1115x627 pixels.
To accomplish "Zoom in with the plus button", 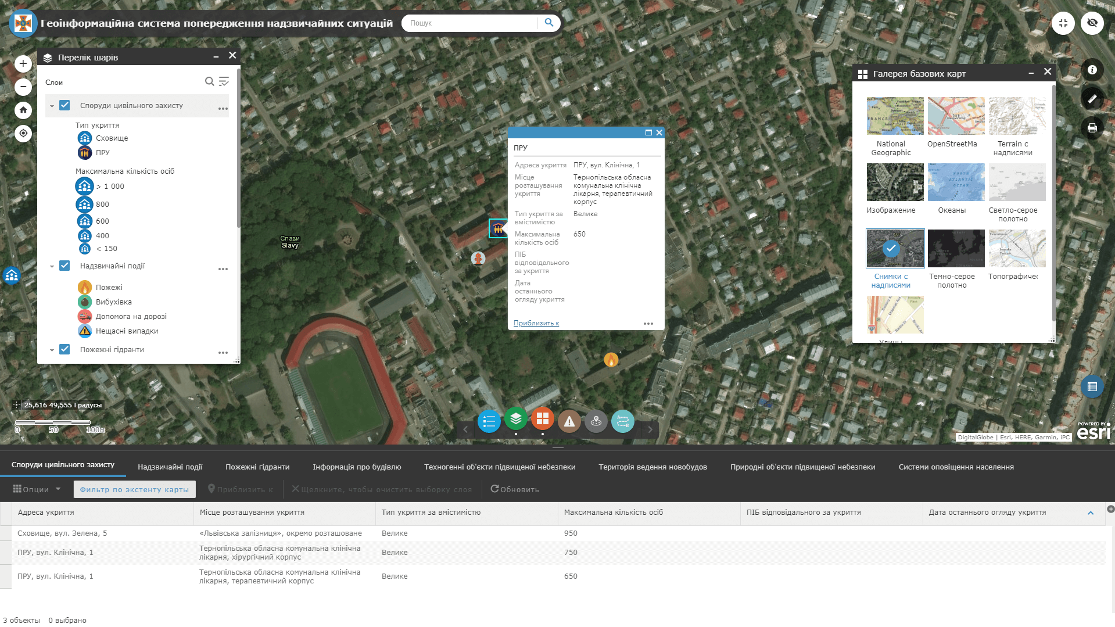I will point(23,63).
